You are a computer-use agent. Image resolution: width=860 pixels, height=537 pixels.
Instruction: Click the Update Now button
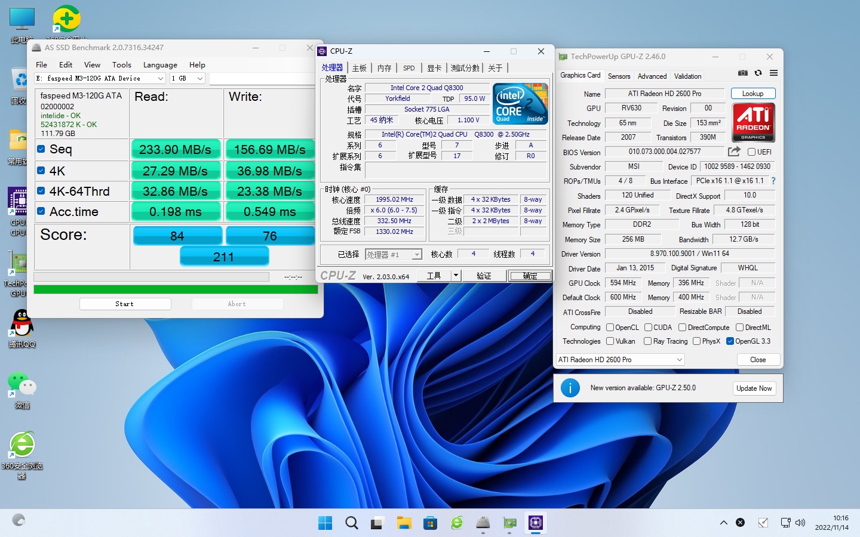click(x=754, y=388)
